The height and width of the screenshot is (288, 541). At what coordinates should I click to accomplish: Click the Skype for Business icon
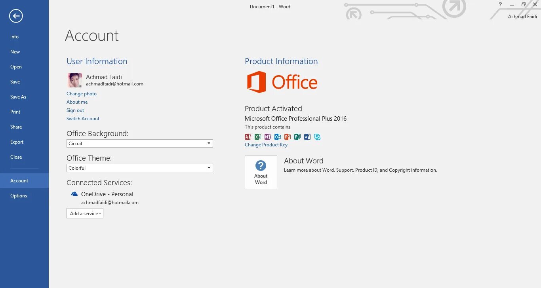[x=317, y=137]
